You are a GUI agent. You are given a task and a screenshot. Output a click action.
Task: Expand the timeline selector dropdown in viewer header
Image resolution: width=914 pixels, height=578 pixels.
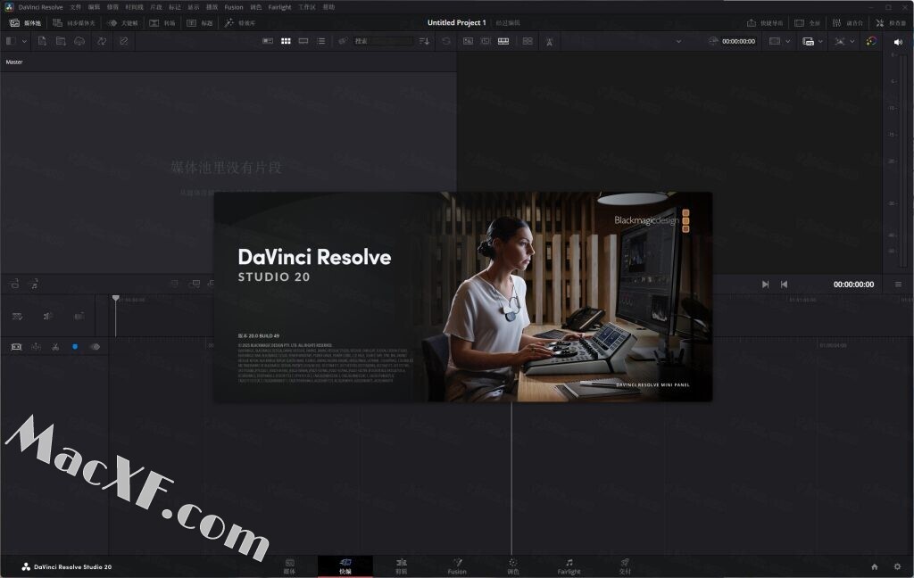pos(678,41)
